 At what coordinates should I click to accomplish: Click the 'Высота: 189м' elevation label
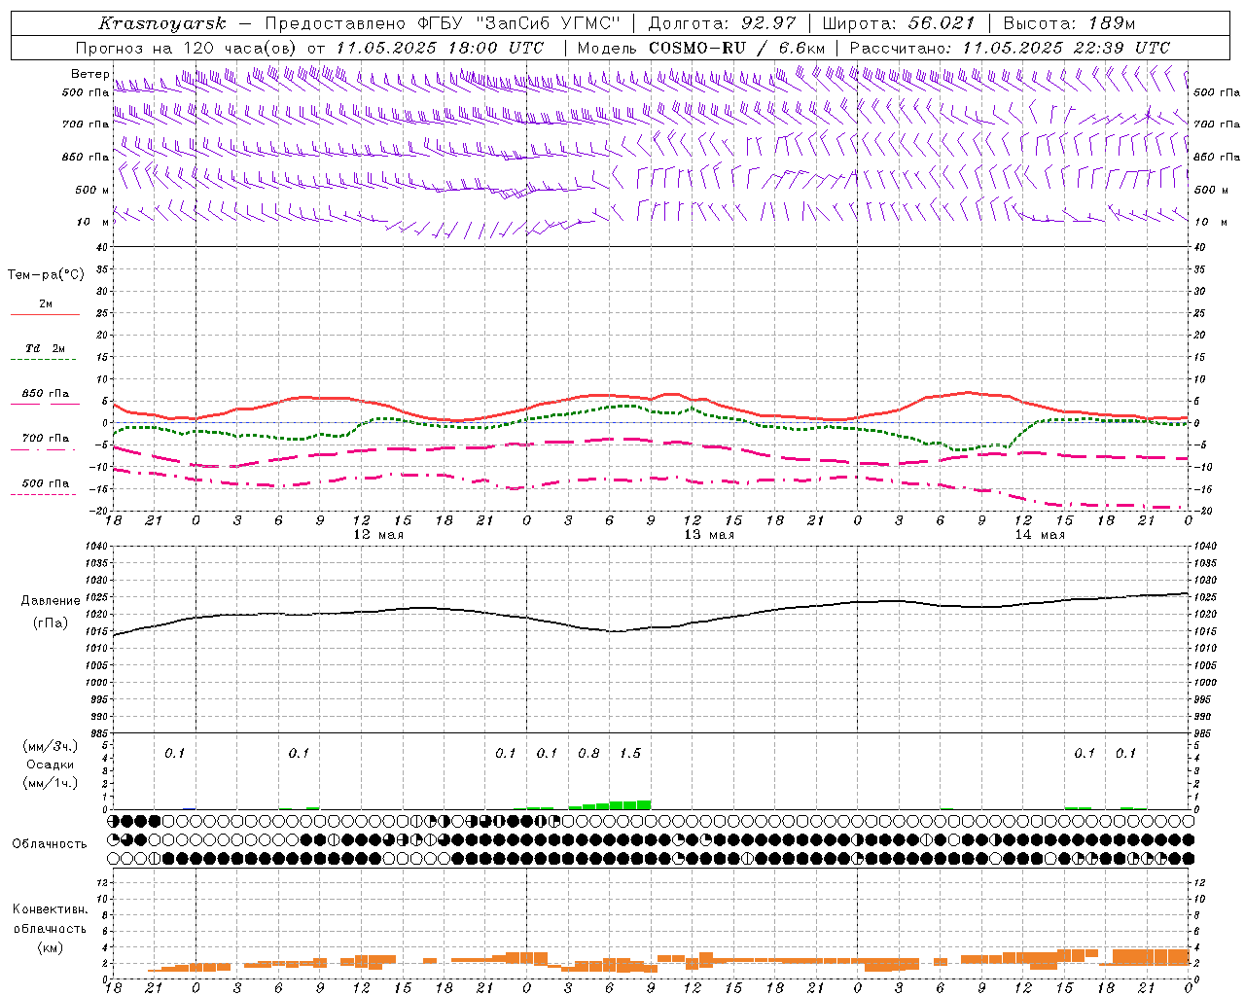1069,23
